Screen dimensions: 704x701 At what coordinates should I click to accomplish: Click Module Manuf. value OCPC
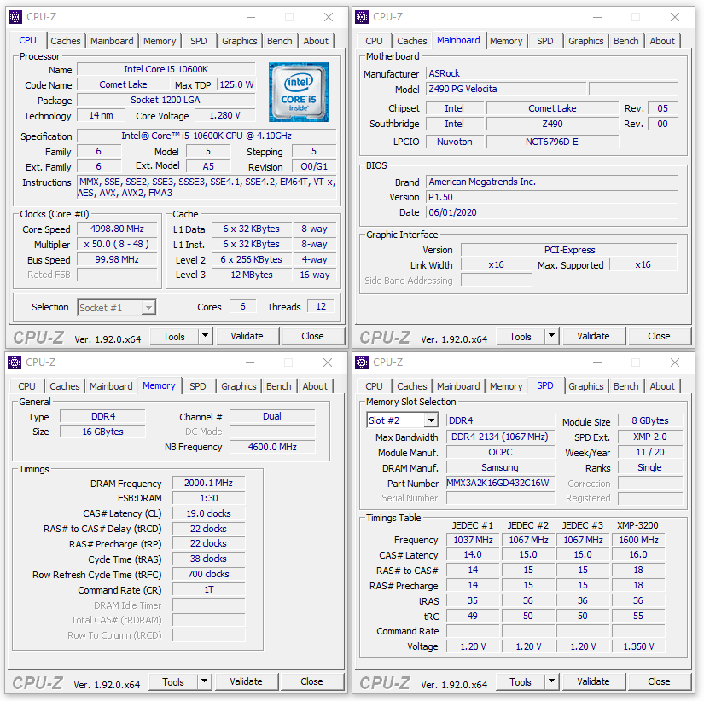pyautogui.click(x=500, y=452)
